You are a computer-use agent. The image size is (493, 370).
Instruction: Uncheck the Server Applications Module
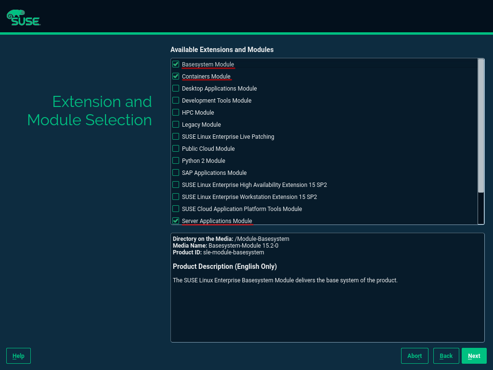tap(176, 220)
